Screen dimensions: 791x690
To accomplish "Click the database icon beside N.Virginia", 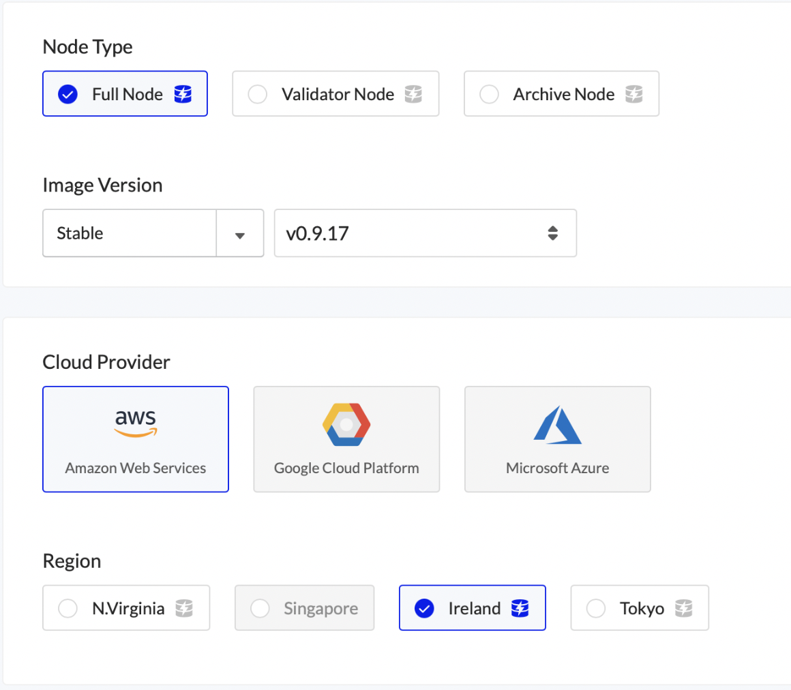I will [184, 608].
